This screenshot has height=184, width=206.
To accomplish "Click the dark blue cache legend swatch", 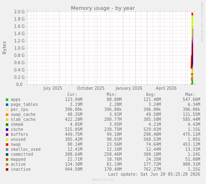I will 7,130.
